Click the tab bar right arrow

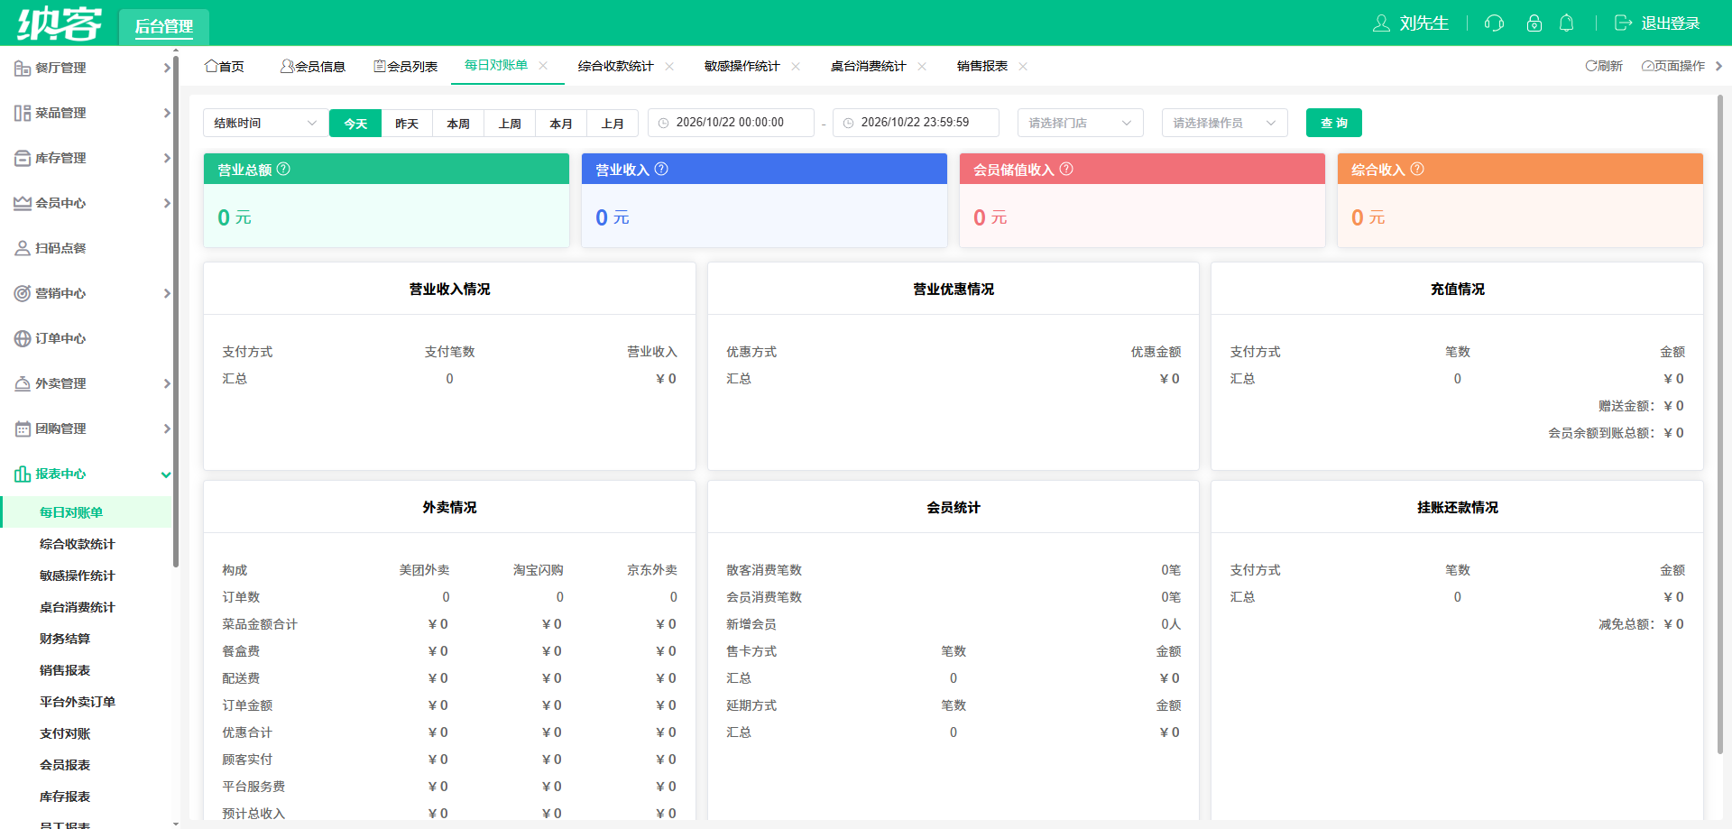point(1718,66)
